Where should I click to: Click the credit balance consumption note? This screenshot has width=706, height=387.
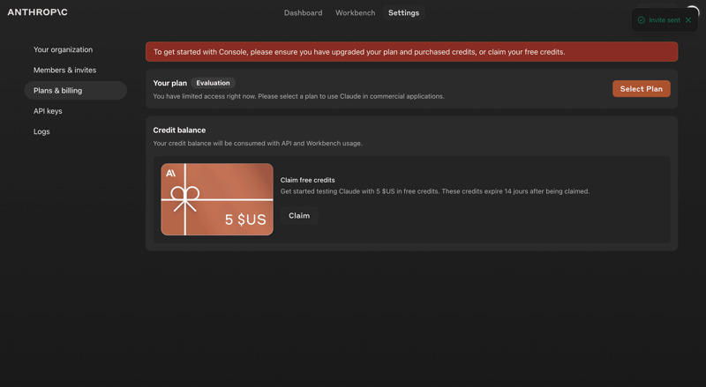pyautogui.click(x=258, y=143)
